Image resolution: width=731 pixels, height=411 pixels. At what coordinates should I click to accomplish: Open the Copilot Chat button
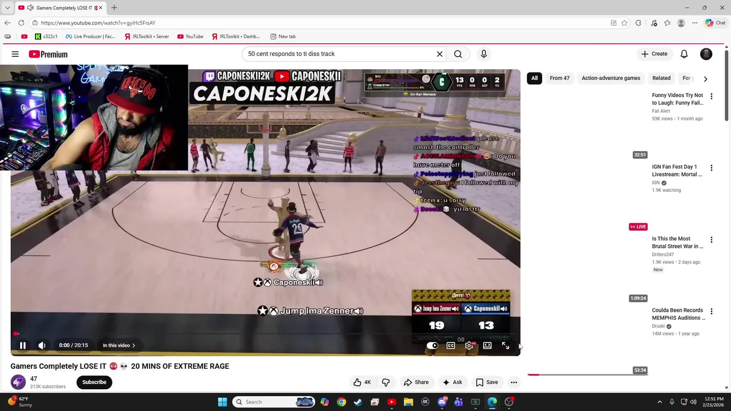point(715,23)
